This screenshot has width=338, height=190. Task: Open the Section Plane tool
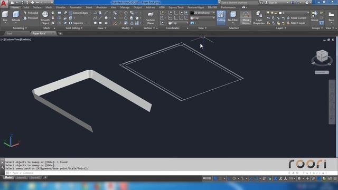tap(151, 18)
